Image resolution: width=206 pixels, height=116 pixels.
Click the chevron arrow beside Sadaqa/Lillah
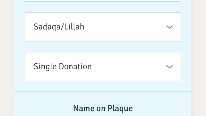[x=169, y=27]
